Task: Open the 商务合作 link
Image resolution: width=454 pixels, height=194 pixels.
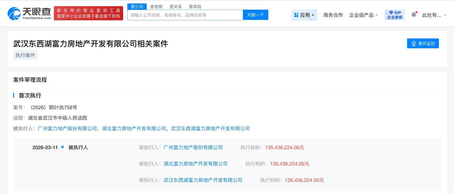Action: (x=333, y=15)
